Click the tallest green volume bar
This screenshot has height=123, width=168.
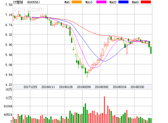(x=85, y=113)
